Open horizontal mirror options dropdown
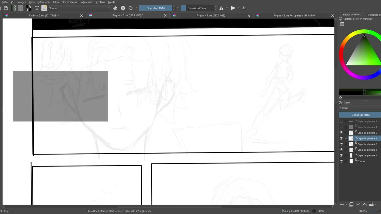This screenshot has height=214, width=381. coord(227,8)
